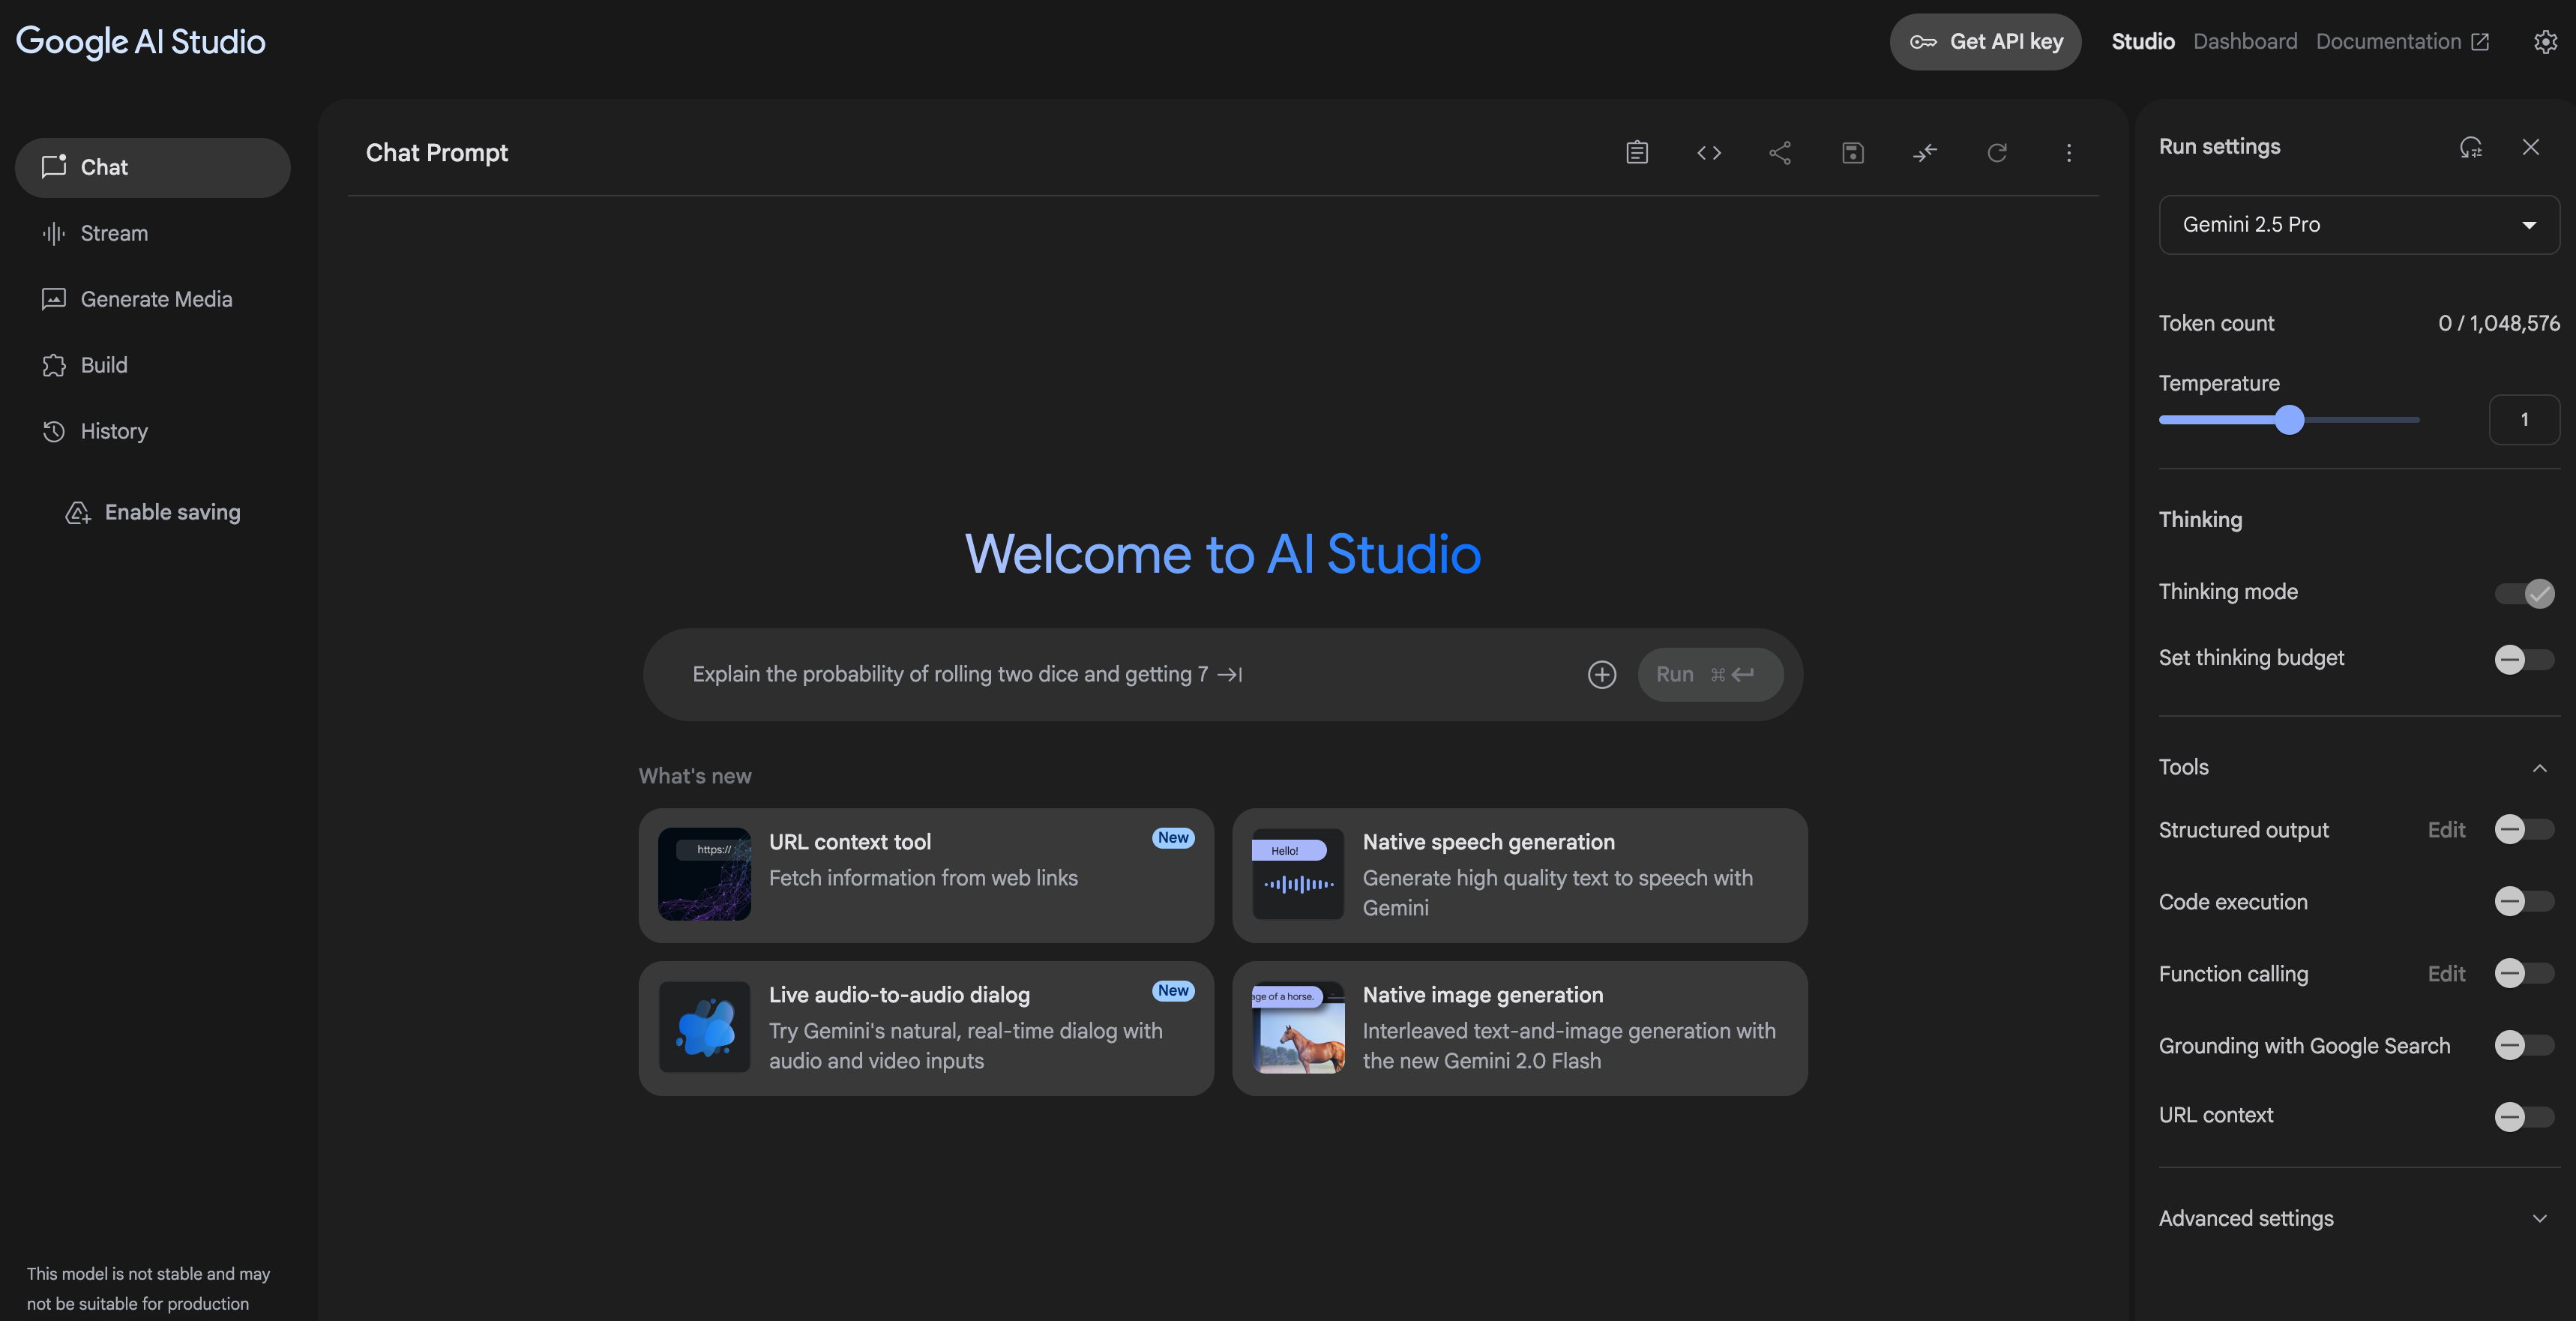This screenshot has height=1321, width=2576.
Task: Click the Temperature slider handle
Action: pyautogui.click(x=2289, y=419)
